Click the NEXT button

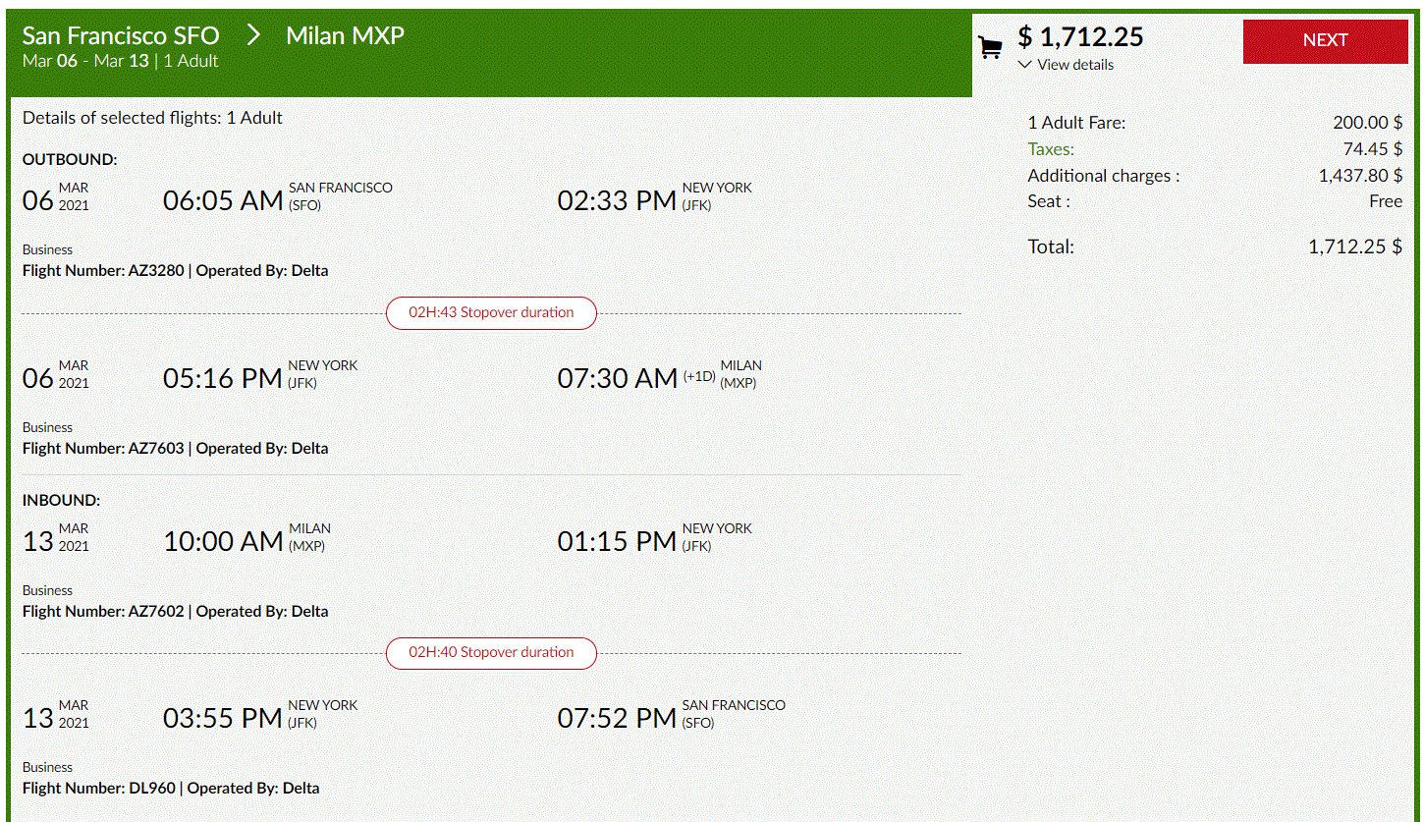coord(1325,40)
